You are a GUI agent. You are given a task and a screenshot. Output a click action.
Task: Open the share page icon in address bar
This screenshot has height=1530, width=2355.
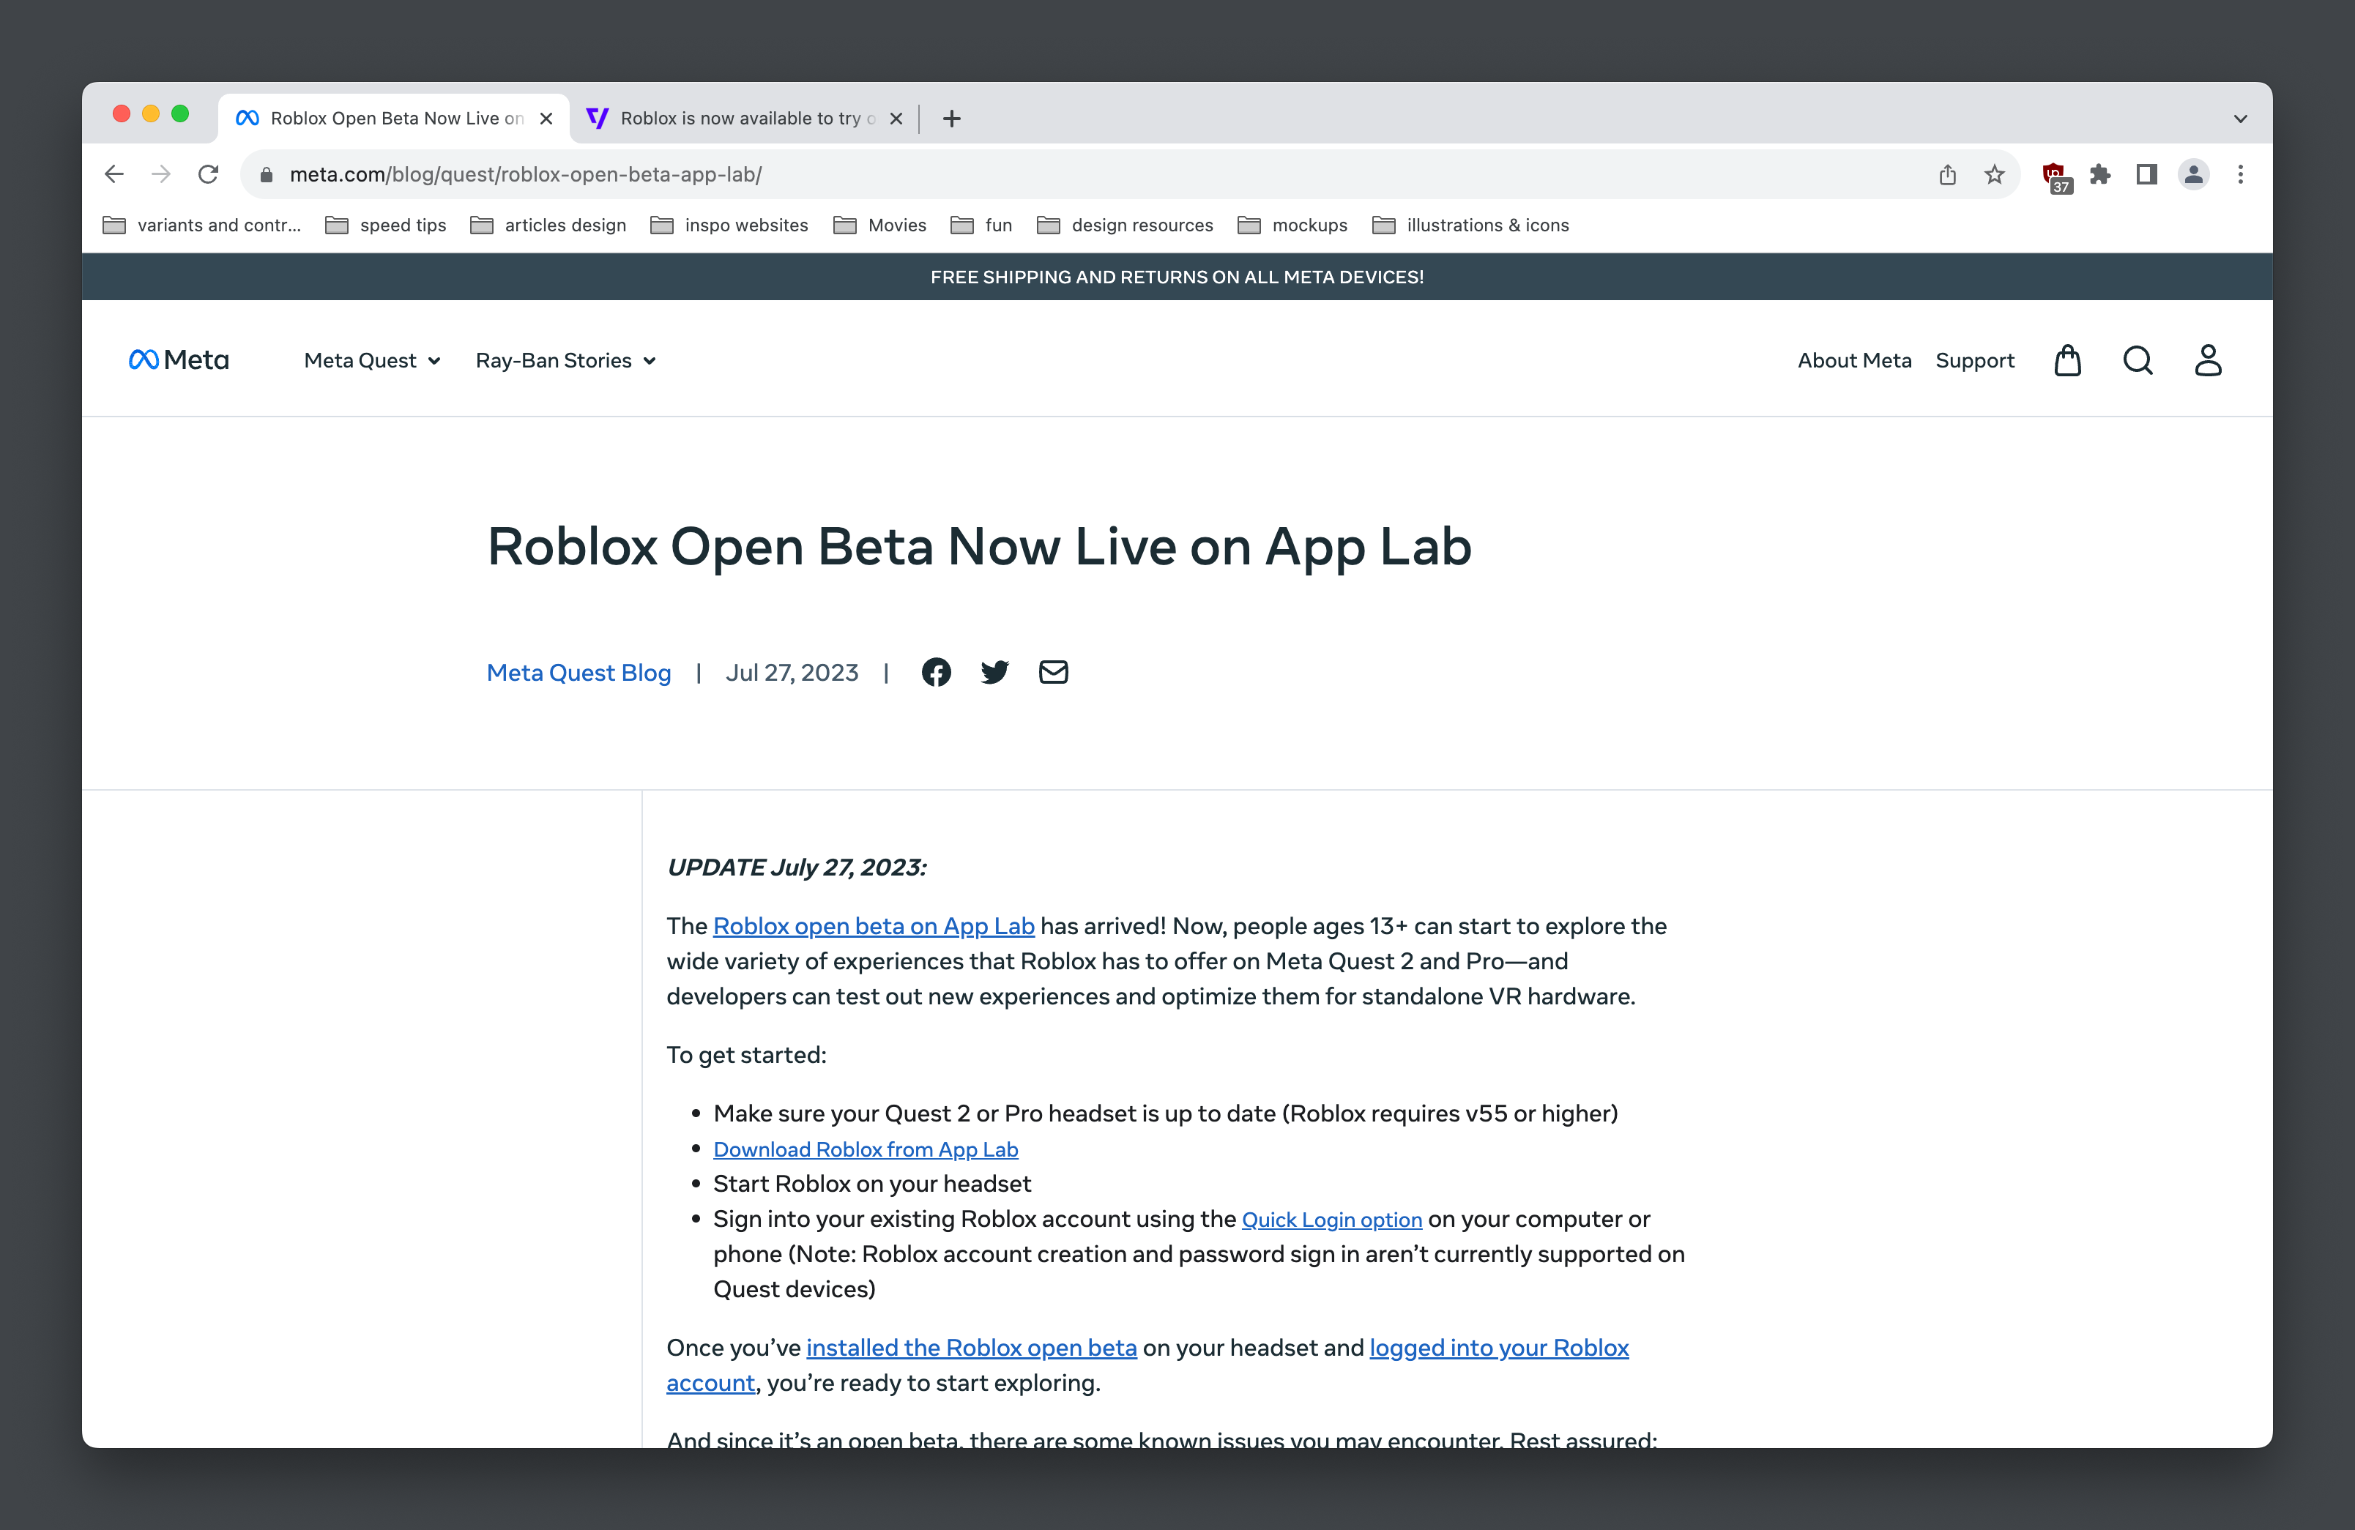click(1947, 175)
